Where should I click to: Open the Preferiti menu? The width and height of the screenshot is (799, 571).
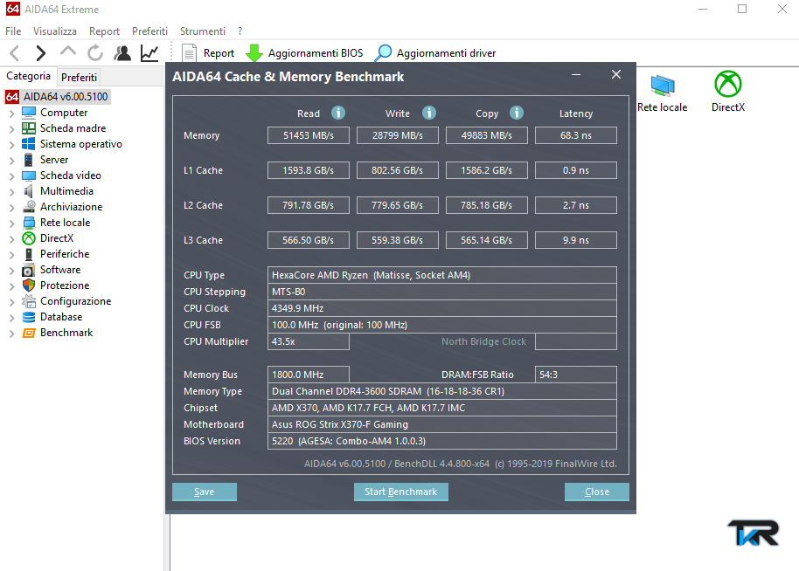[149, 31]
